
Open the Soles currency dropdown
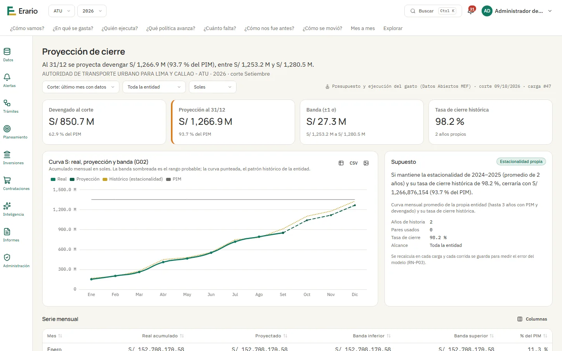point(213,87)
